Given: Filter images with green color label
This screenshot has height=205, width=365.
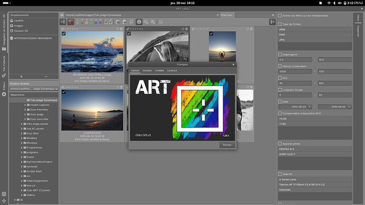Looking at the screenshot, I should [91, 22].
